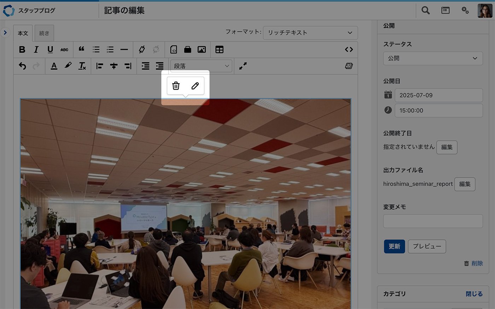Click the pencil edit icon above the image

point(195,86)
